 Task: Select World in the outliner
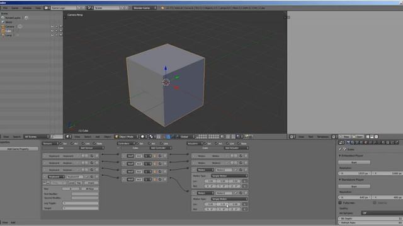tap(9, 23)
